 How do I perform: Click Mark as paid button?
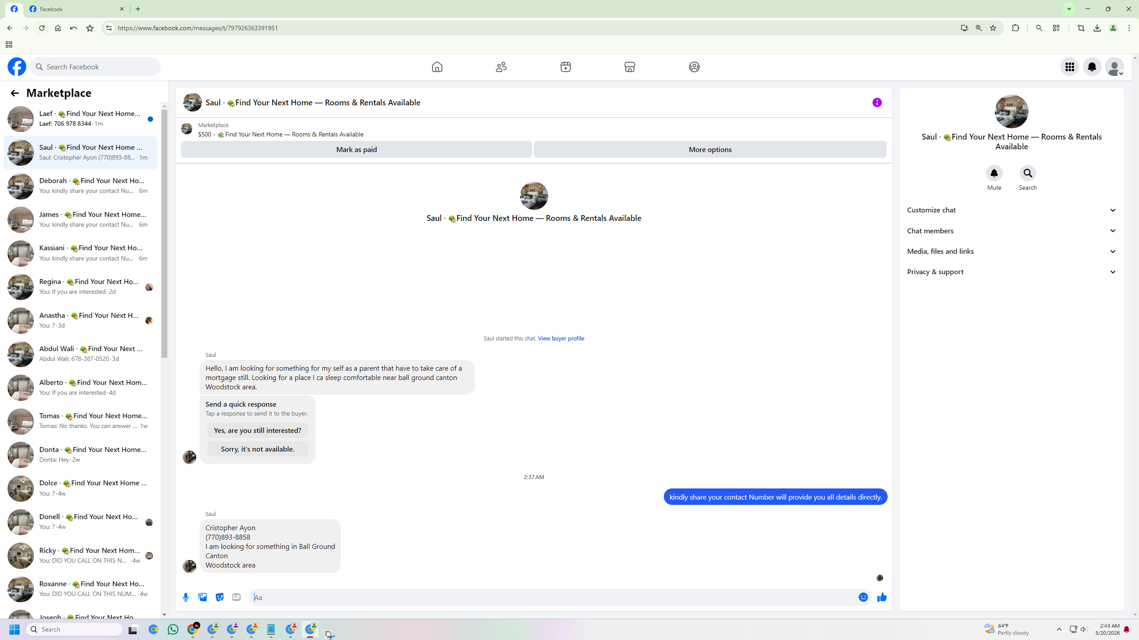(356, 149)
